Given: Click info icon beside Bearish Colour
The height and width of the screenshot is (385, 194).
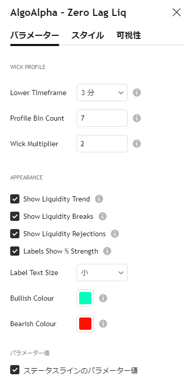Looking at the screenshot, I should (103, 324).
